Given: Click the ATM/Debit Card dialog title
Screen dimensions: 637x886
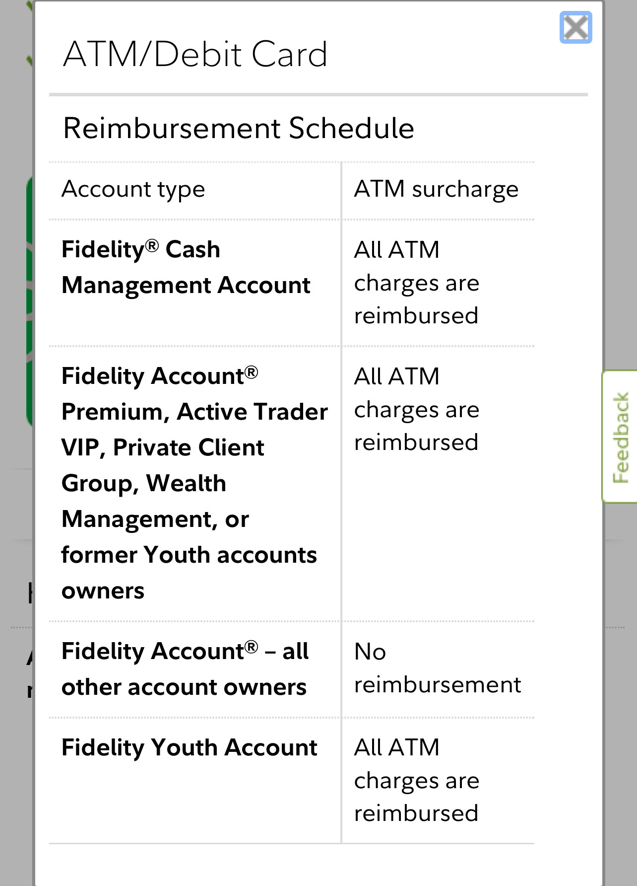Looking at the screenshot, I should coord(195,54).
